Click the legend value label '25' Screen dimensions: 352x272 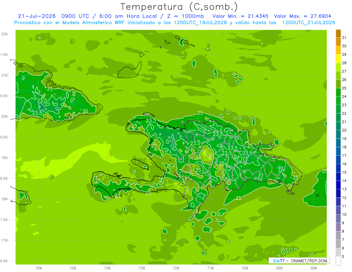(344, 88)
